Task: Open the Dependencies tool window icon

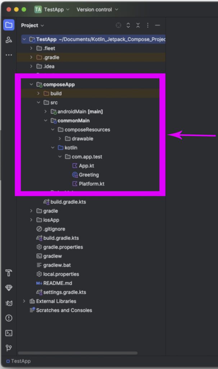Action: [x=9, y=288]
